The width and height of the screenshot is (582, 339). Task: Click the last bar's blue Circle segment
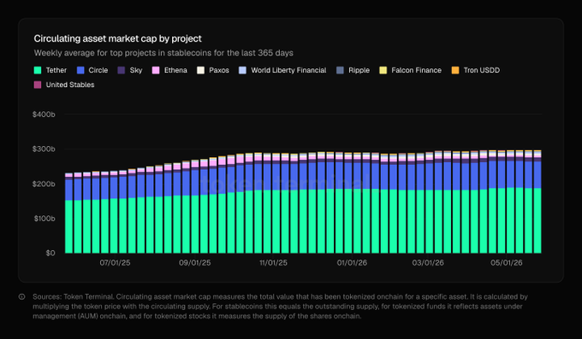[x=537, y=174]
